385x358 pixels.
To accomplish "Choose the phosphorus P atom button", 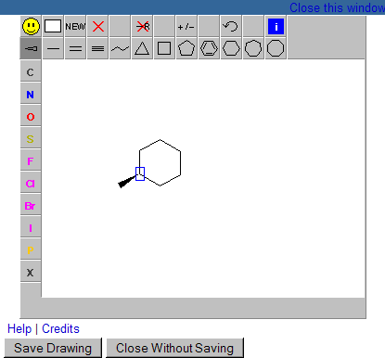I will click(31, 249).
